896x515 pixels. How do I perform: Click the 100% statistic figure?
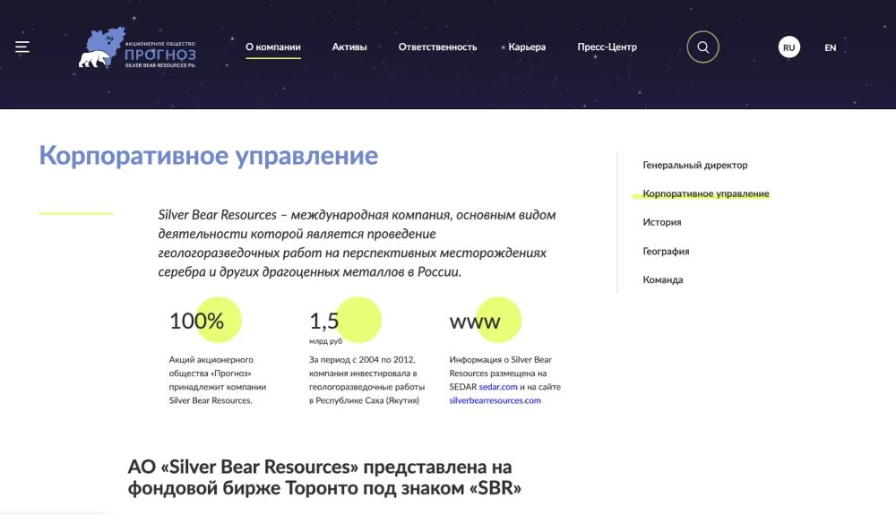pos(196,321)
